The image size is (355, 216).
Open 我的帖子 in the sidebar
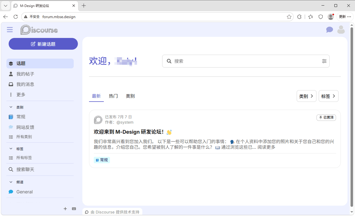(40, 74)
